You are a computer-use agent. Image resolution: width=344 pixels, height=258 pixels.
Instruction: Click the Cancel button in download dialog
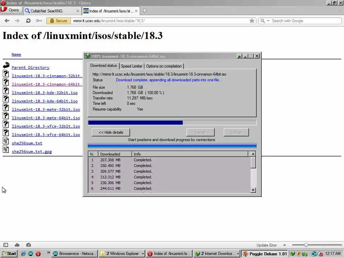[x=236, y=132]
